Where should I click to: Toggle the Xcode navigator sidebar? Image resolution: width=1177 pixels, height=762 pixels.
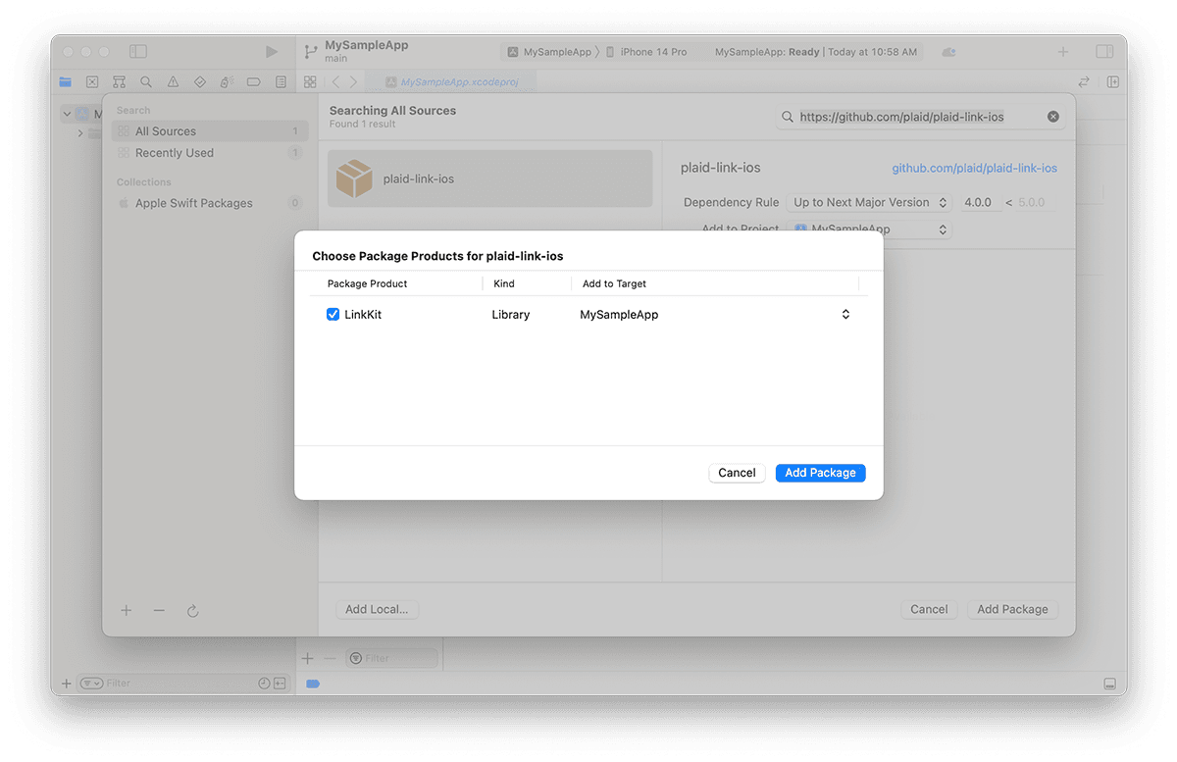click(138, 51)
